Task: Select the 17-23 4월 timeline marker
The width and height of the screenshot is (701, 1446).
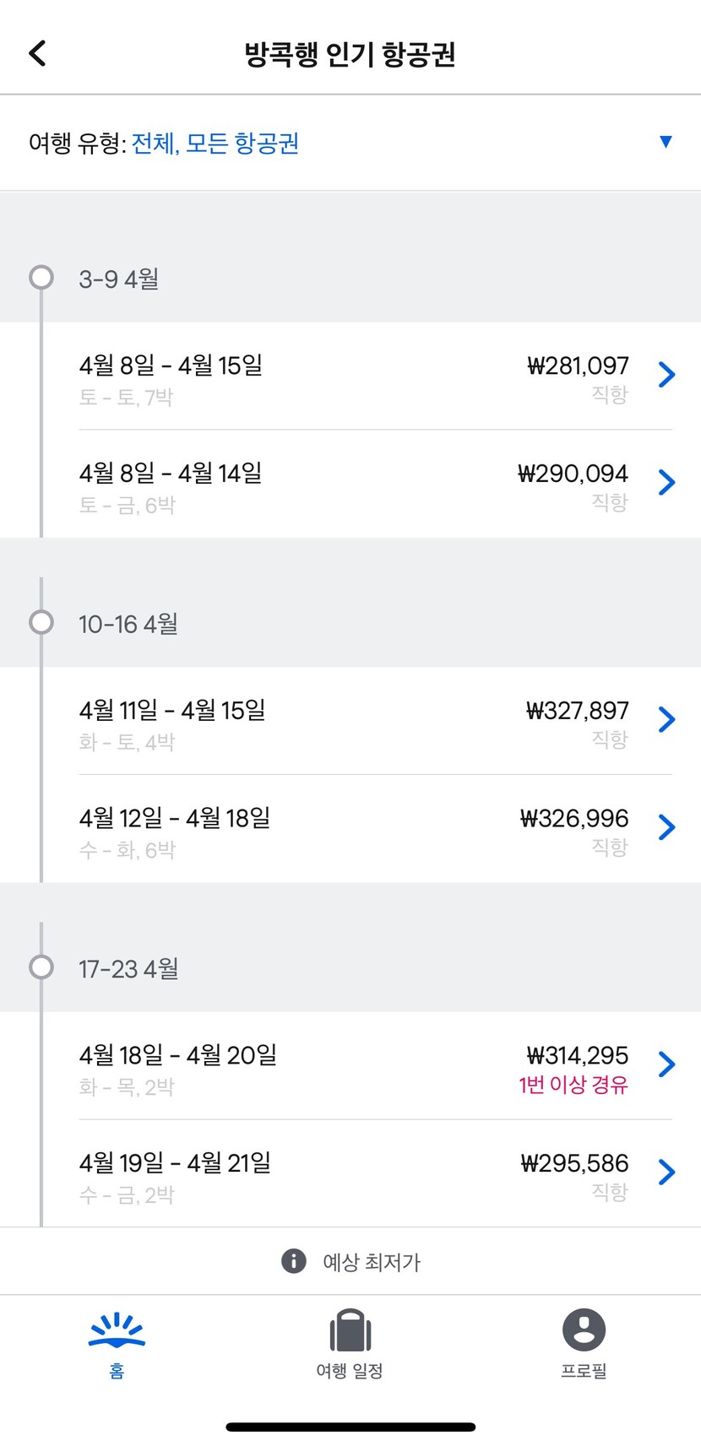Action: tap(41, 967)
